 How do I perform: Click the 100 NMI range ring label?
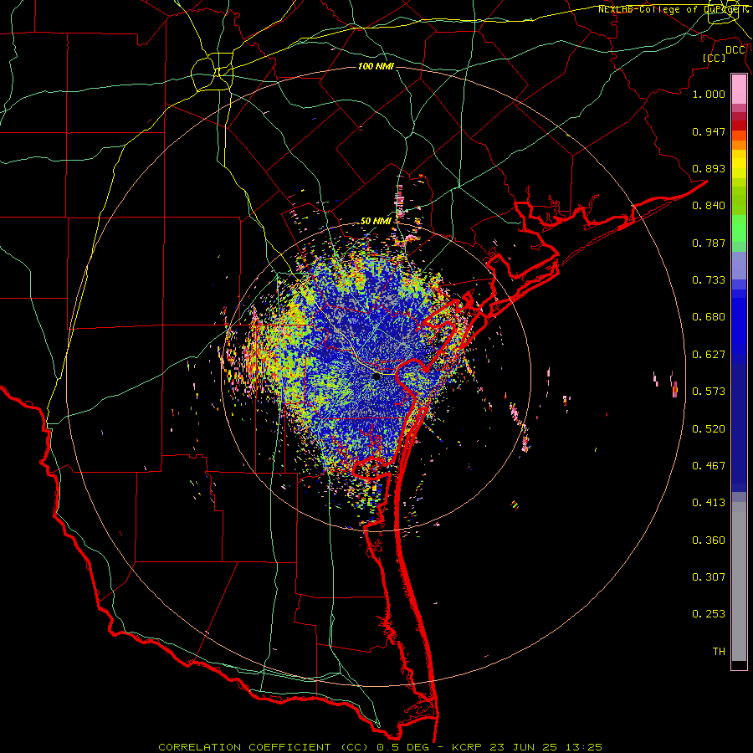376,66
